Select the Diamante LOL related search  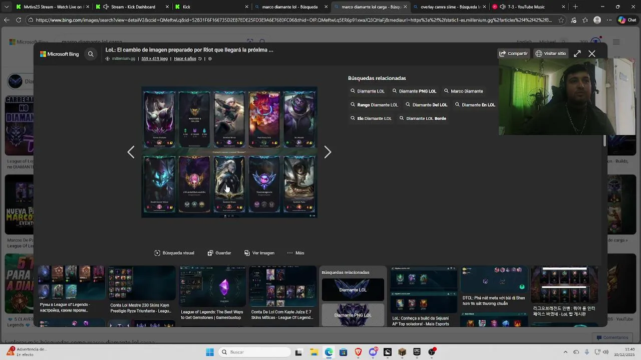(x=368, y=91)
